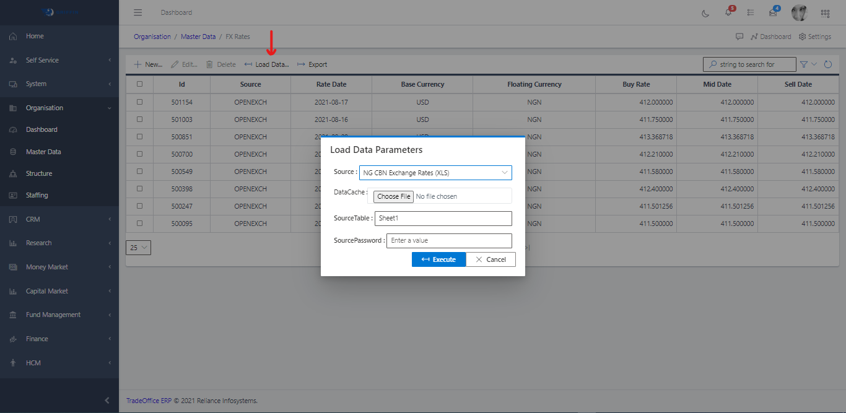Select checkbox for row 501154
846x413 pixels.
(x=139, y=102)
